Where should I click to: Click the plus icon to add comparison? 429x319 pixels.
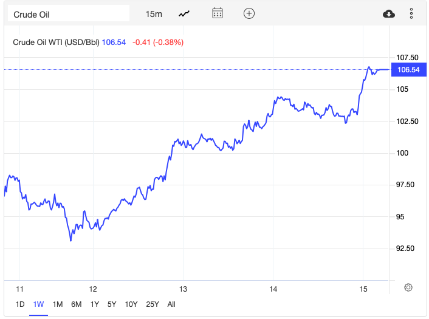(249, 13)
